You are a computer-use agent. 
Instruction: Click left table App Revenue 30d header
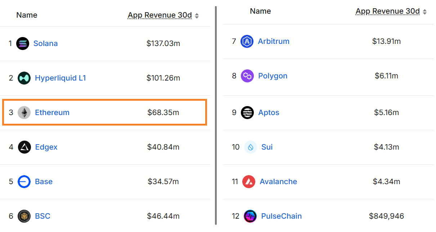point(160,15)
